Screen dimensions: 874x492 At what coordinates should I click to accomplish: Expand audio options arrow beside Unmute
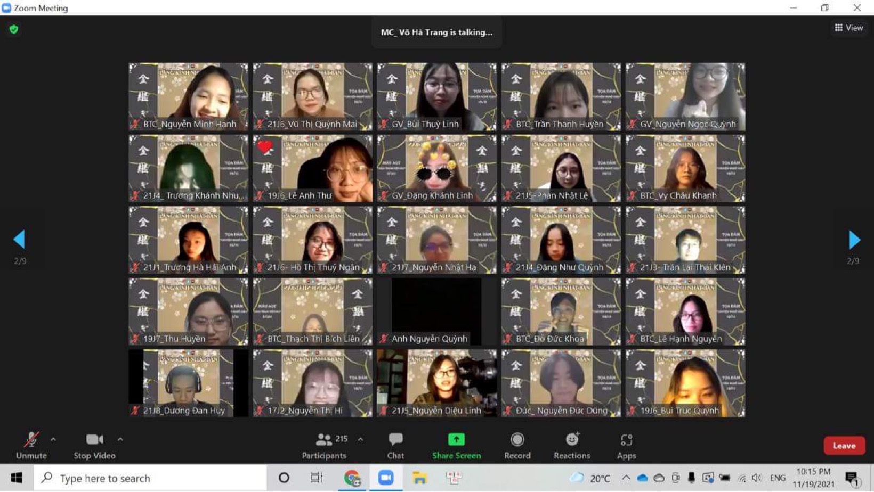[53, 439]
